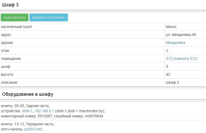Viewport: 206px width, 133px height.
Task: Click the населенный пункт row label
Action: tap(17, 27)
